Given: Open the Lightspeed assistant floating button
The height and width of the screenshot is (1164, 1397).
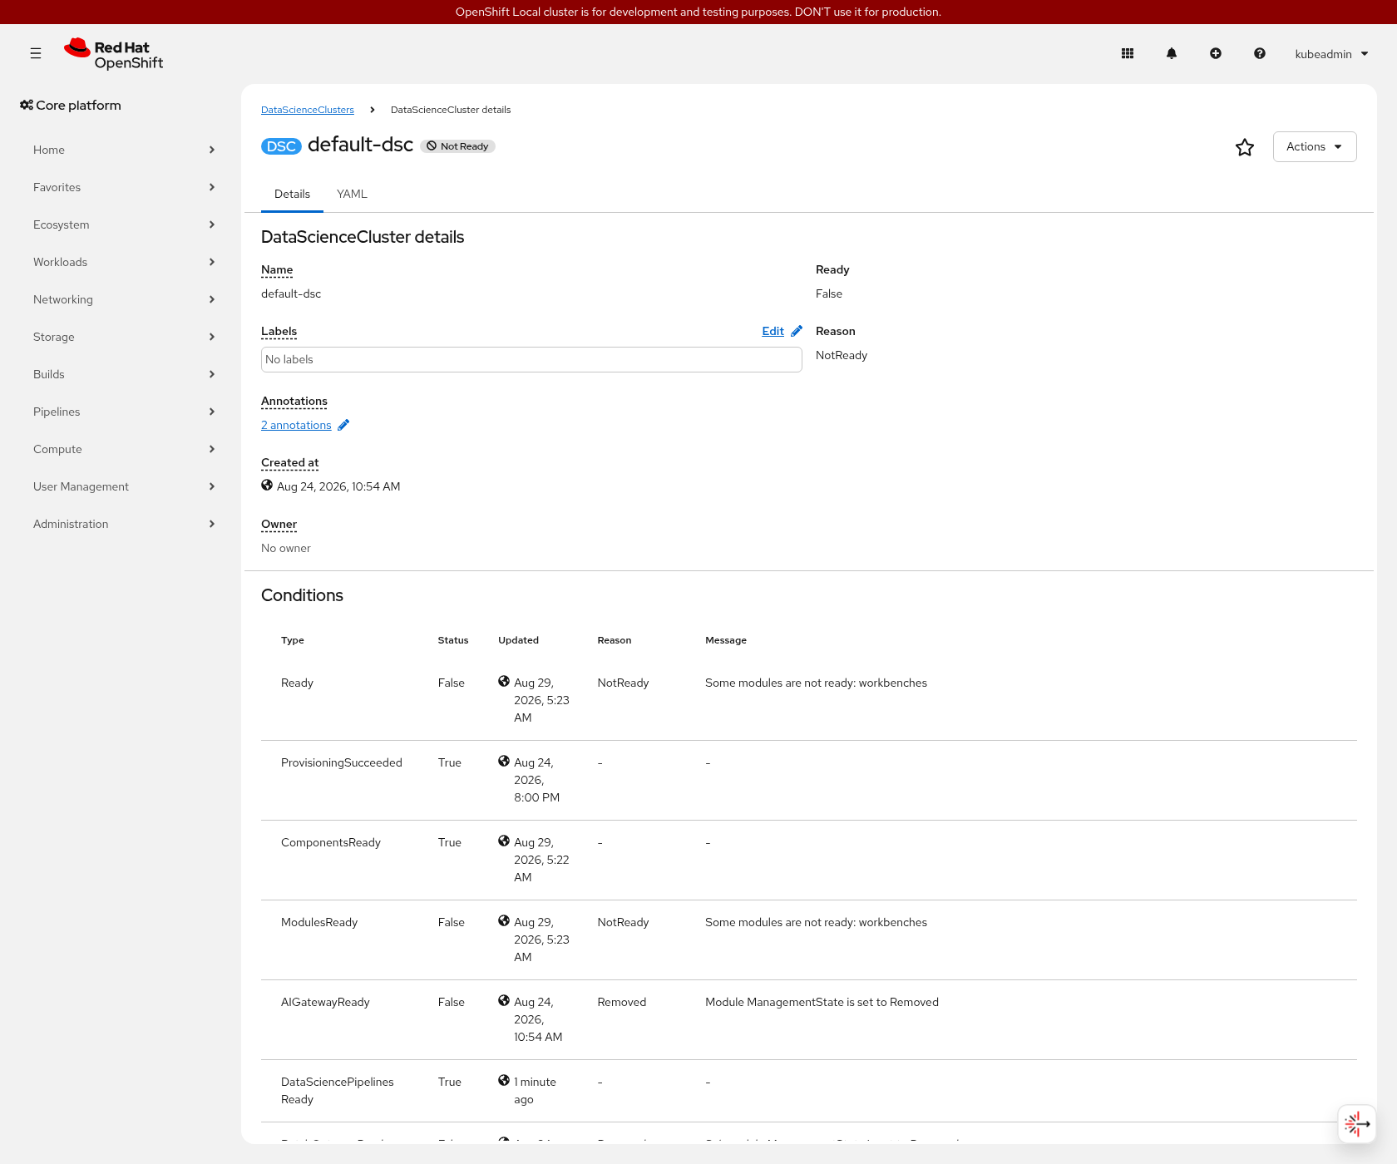Looking at the screenshot, I should coord(1357,1124).
